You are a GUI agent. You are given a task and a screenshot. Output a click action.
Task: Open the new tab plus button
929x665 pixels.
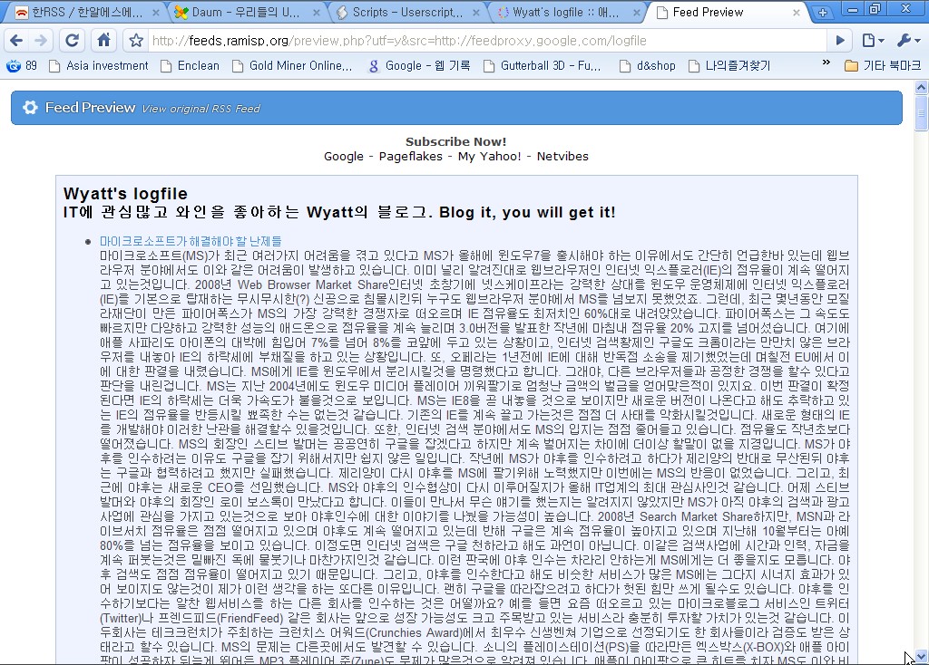pyautogui.click(x=822, y=13)
